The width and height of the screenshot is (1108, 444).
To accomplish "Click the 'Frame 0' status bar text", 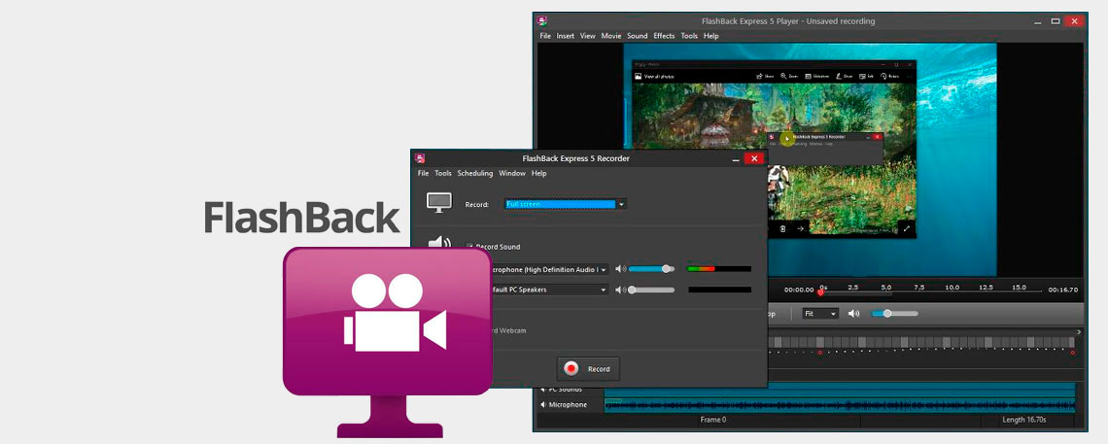I will 712,420.
